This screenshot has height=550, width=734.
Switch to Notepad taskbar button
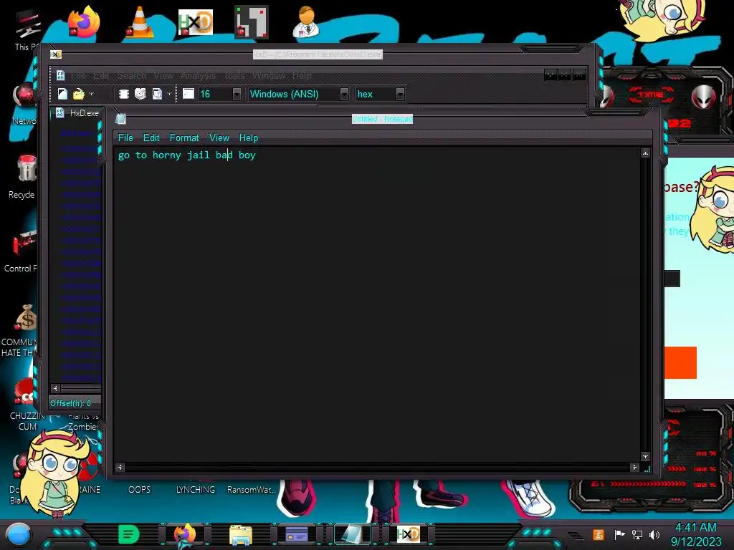pyautogui.click(x=352, y=534)
